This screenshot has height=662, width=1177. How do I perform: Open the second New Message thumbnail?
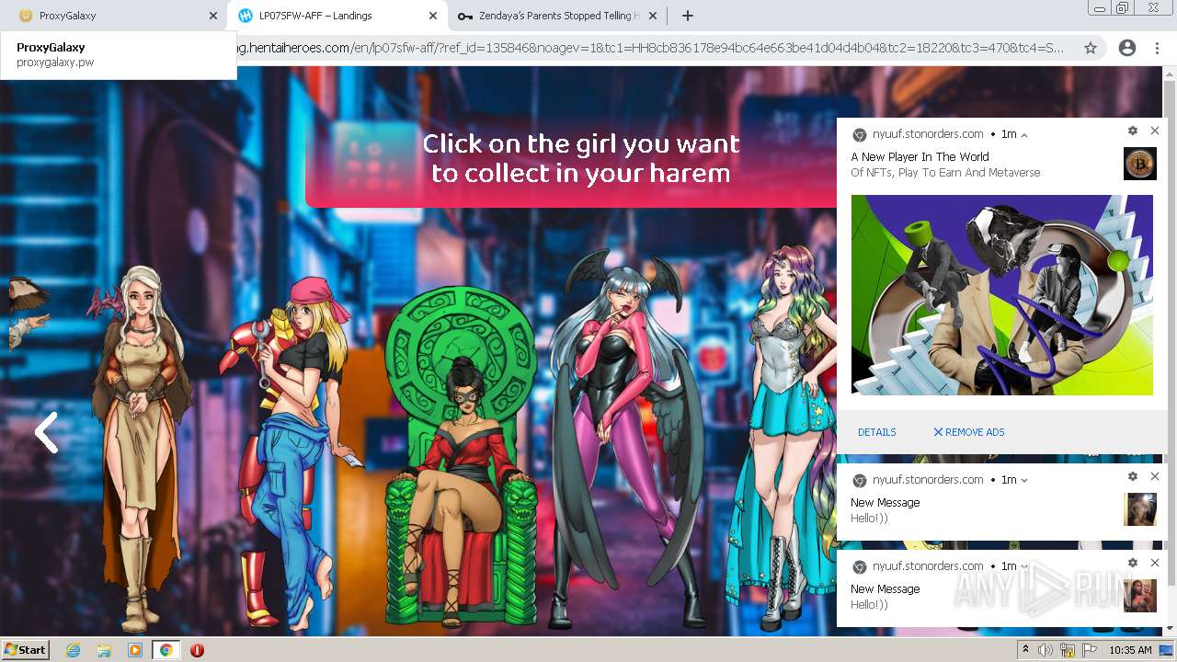pos(1140,596)
